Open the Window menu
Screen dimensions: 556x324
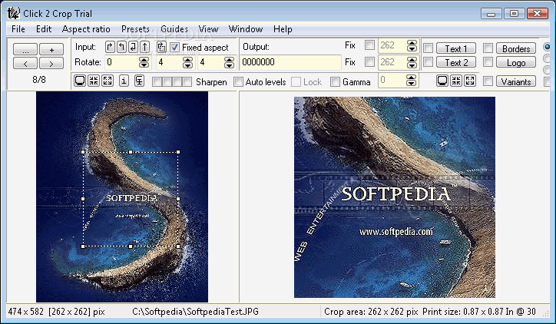pos(246,29)
